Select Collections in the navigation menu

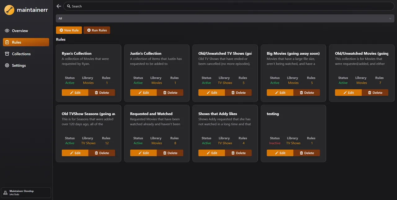[x=21, y=54]
